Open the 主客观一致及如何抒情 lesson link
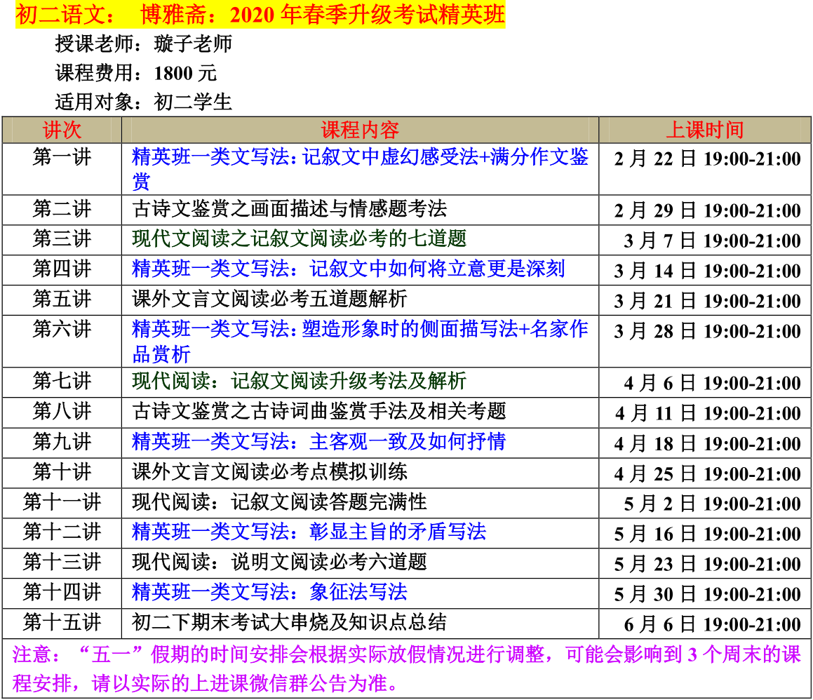 tap(318, 442)
